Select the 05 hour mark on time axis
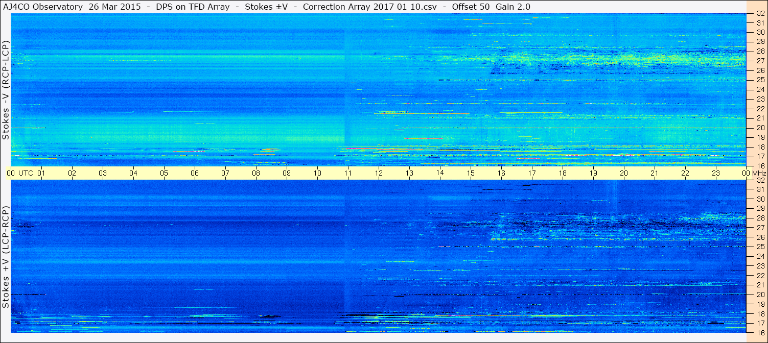The image size is (768, 343). [x=164, y=173]
